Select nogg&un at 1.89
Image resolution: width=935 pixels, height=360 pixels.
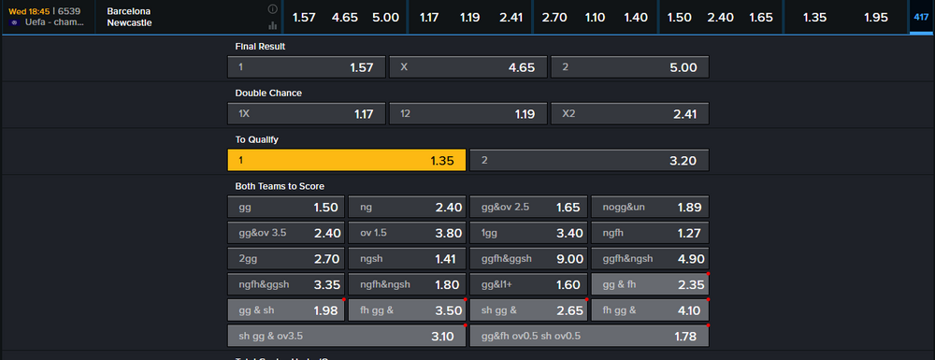tap(650, 208)
